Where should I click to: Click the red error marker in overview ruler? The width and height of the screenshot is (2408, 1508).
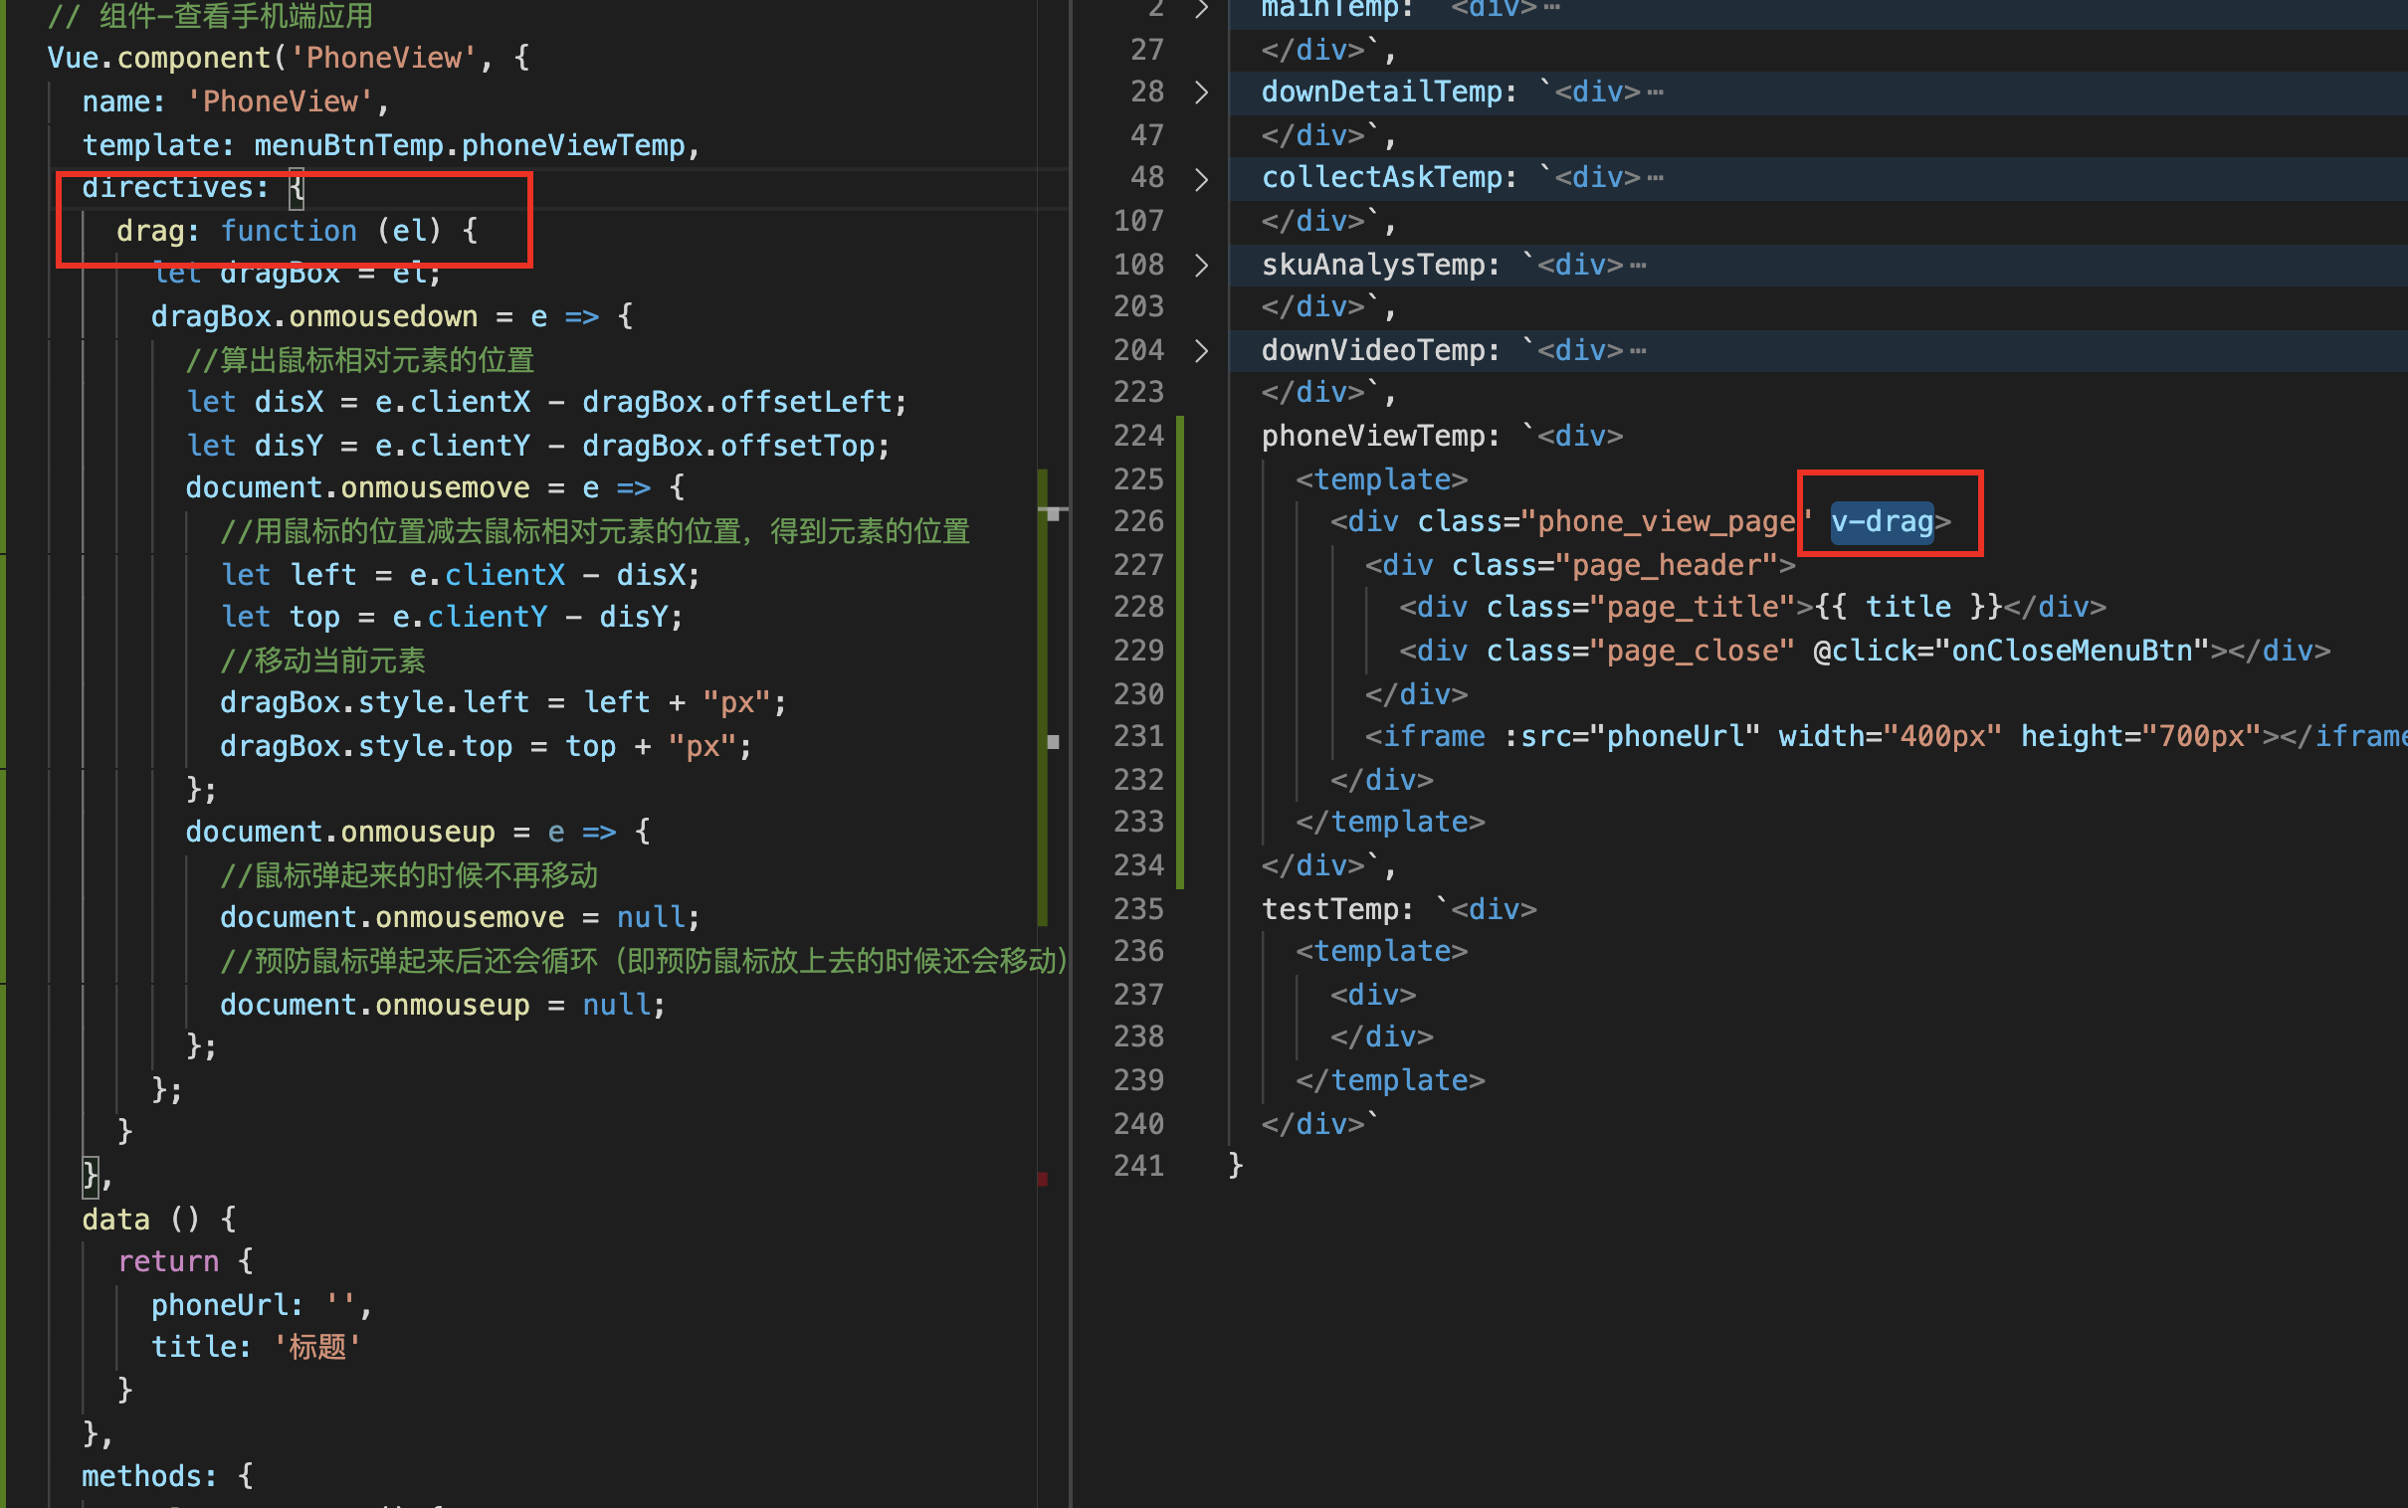point(1043,1179)
